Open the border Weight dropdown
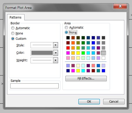132x113 pixels. point(55,60)
